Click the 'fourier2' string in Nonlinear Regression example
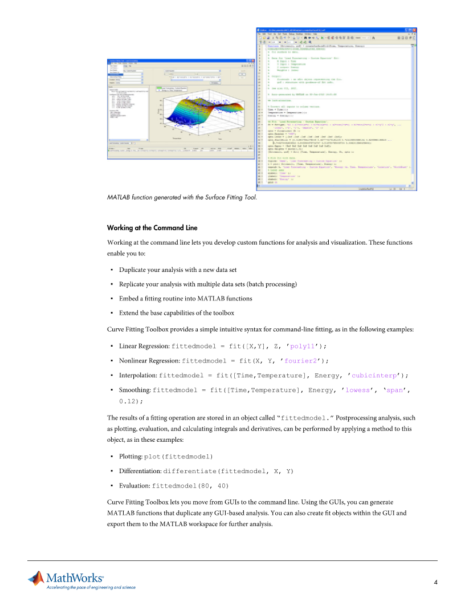 (300, 361)
